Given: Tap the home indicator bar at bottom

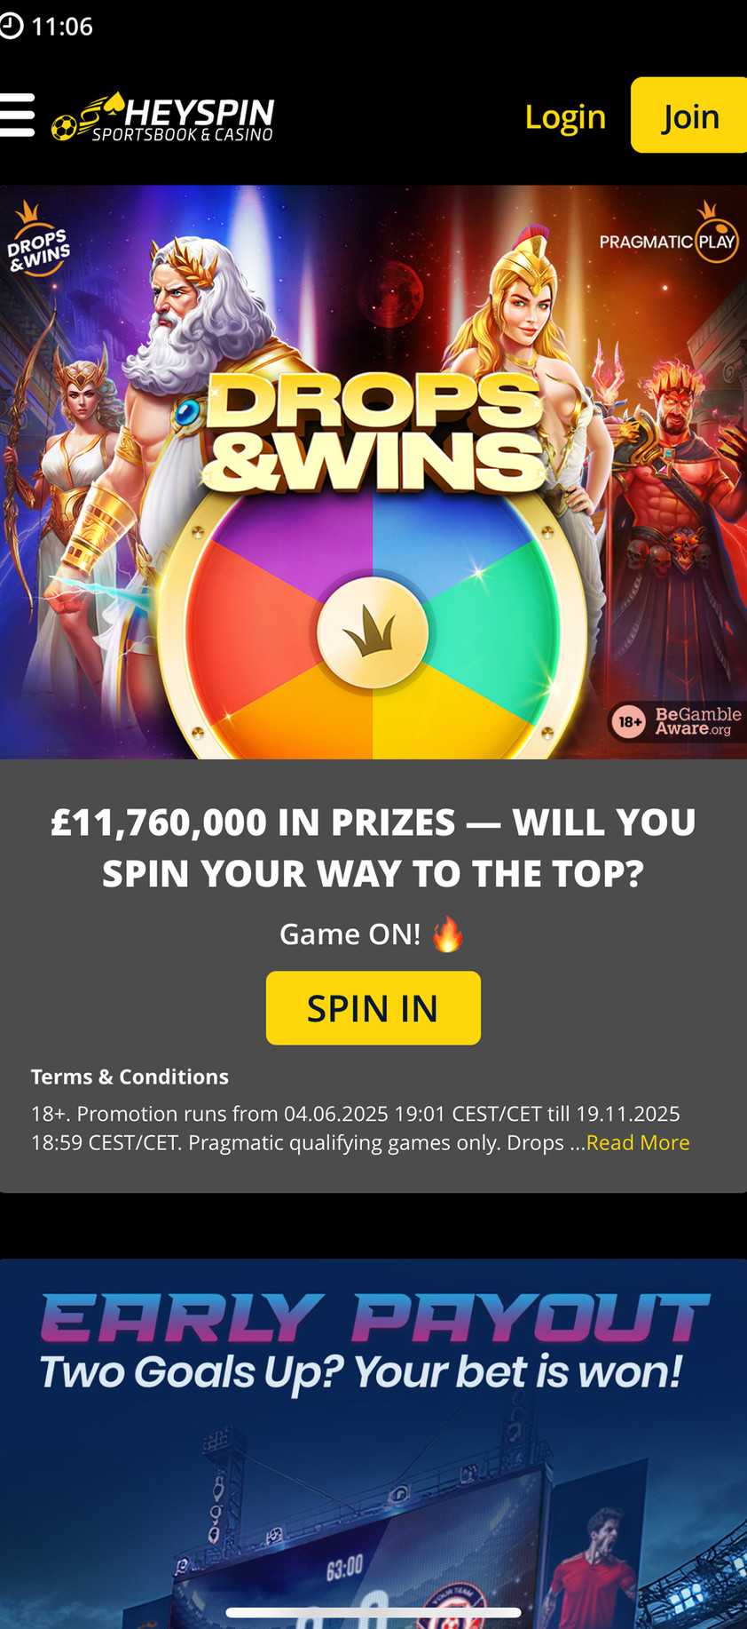Looking at the screenshot, I should (373, 1612).
